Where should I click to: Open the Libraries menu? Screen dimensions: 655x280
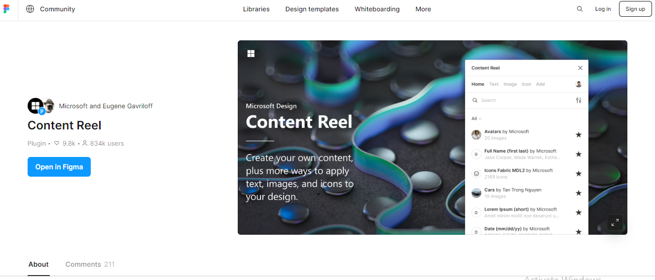coord(256,9)
